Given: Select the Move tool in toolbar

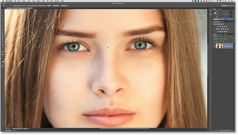Looking at the screenshot, I should coord(3,11).
